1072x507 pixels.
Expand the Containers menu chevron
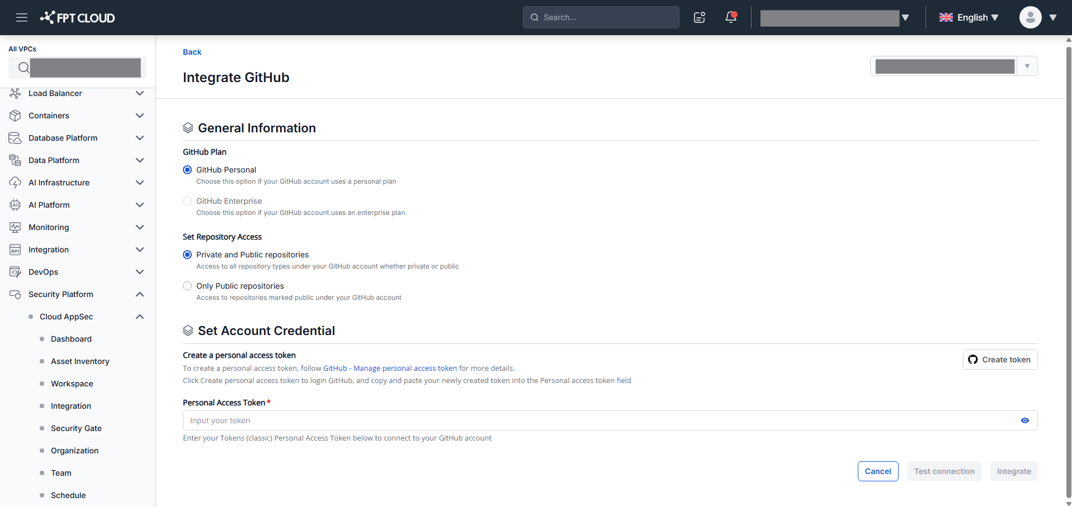[x=140, y=116]
